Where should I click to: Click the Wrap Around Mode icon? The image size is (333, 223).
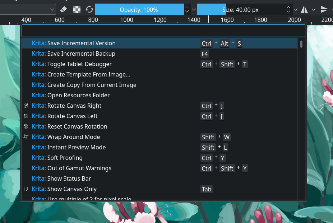click(x=26, y=137)
